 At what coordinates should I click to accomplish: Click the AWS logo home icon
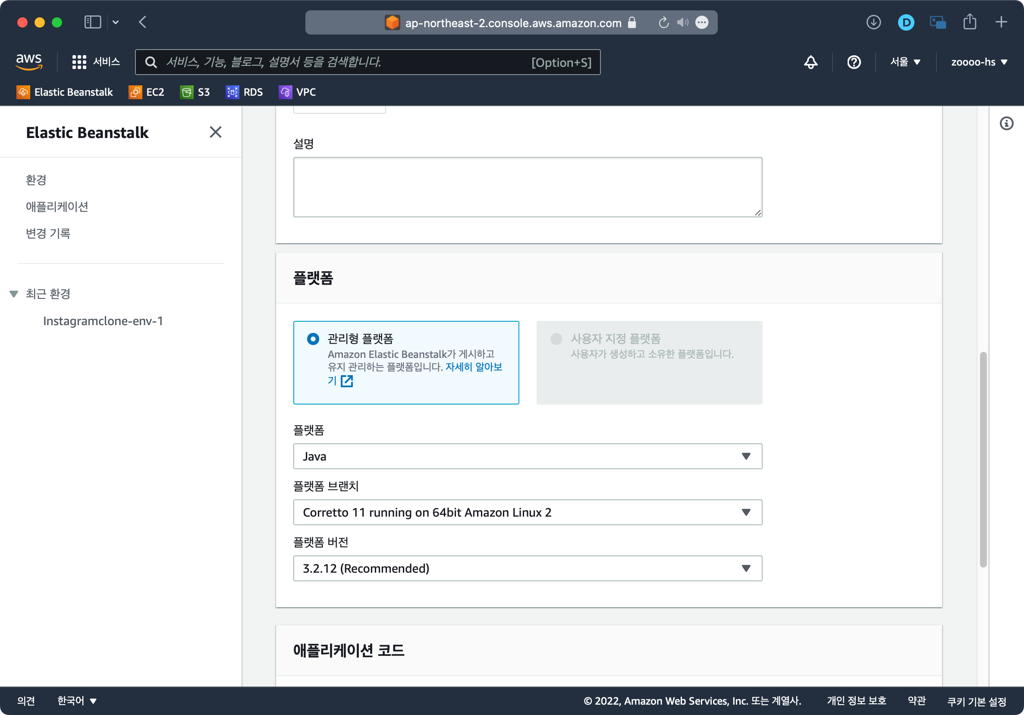tap(29, 62)
